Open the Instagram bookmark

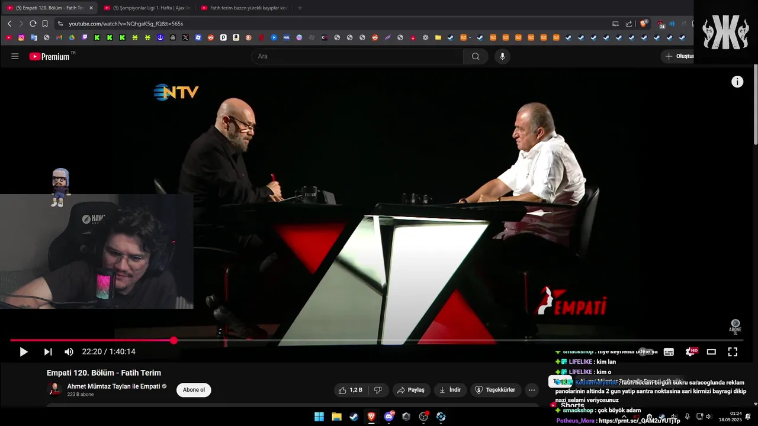click(x=21, y=37)
